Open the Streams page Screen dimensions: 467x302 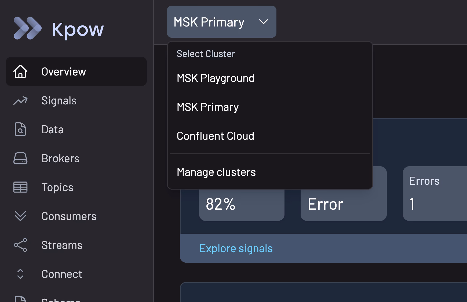click(x=76, y=245)
